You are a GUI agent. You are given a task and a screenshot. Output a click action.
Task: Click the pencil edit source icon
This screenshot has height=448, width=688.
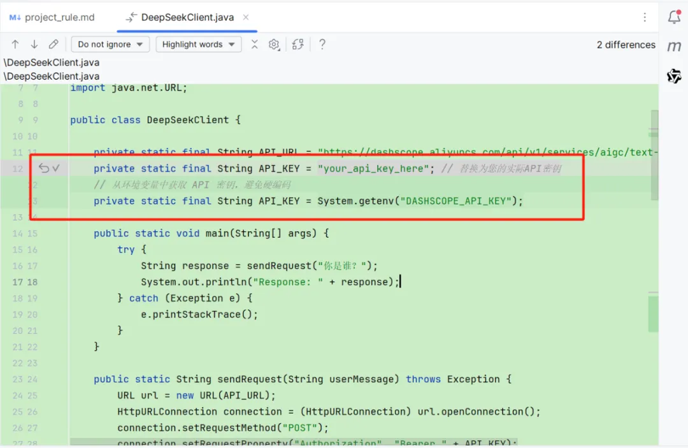54,45
